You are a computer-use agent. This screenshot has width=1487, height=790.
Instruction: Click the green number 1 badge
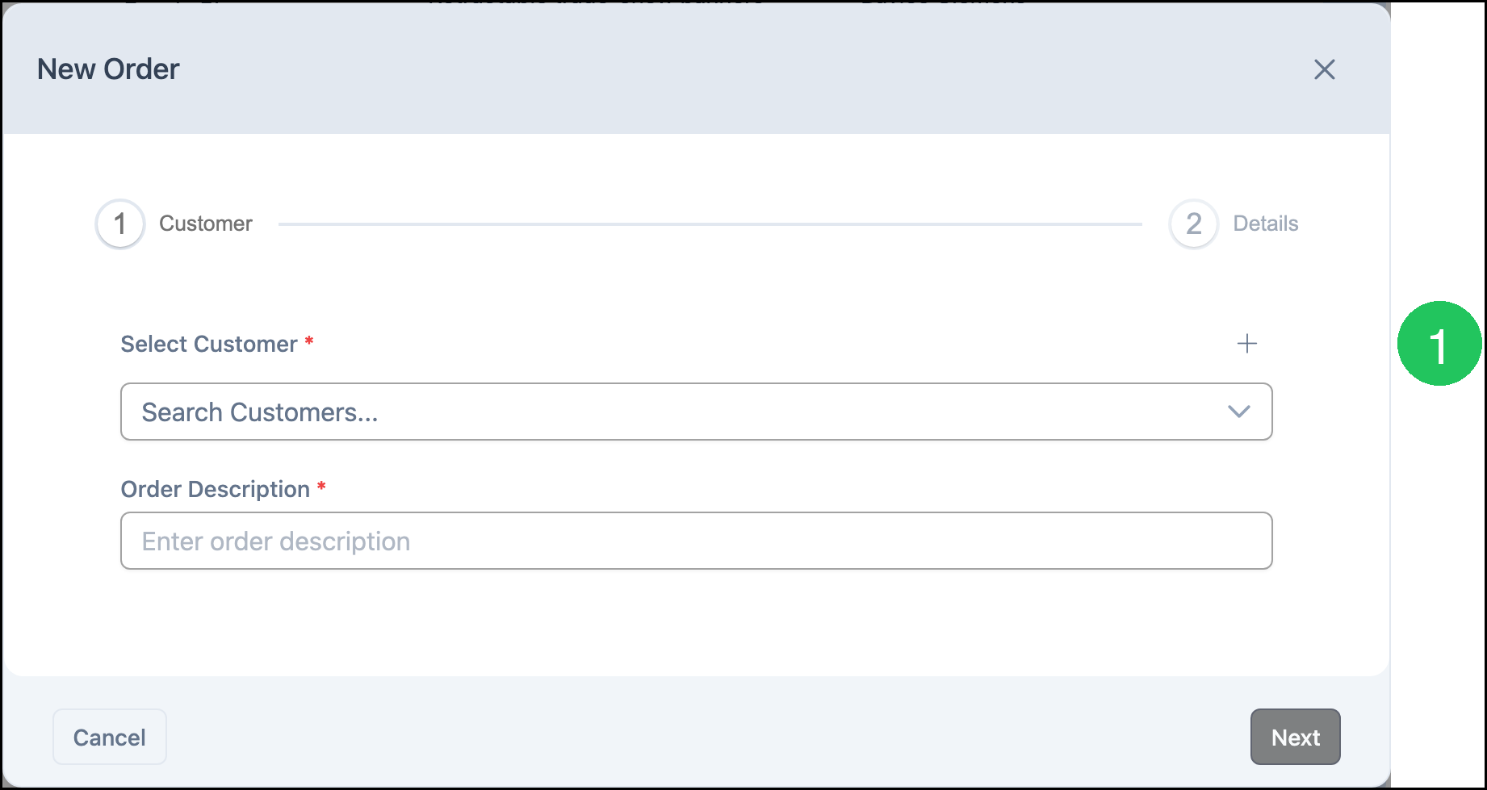[x=1439, y=344]
